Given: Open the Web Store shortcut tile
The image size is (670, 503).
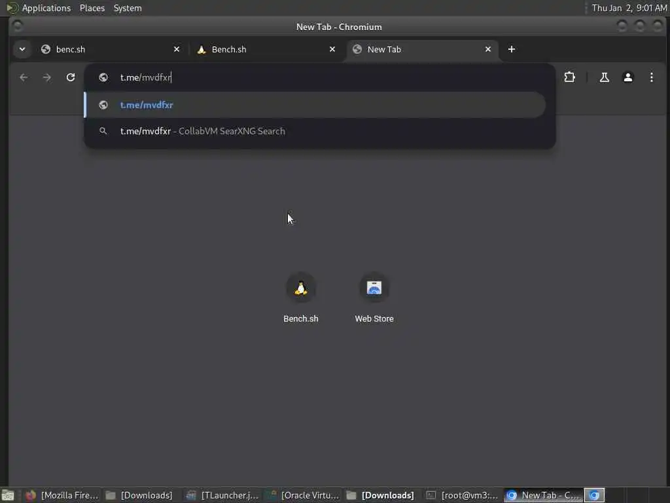Looking at the screenshot, I should [x=374, y=298].
